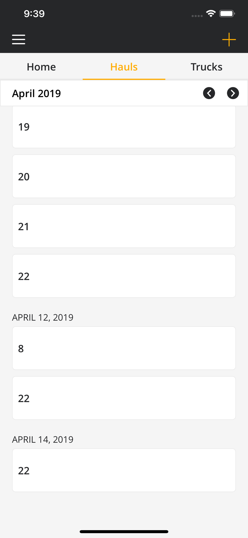This screenshot has height=538, width=248.
Task: Select haul 22 directly below haul 8
Action: pos(124,398)
